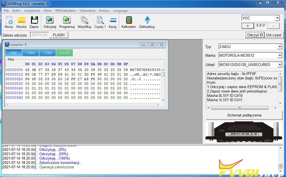This screenshot has width=286, height=177.
Task: Open the Okno menu
Action: click(48, 11)
